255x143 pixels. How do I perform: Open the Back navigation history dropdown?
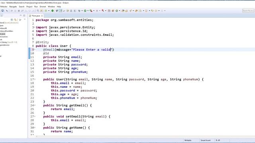click(159, 11)
